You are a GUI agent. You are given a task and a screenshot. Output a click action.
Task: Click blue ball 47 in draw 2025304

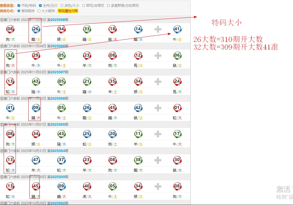tap(36, 160)
